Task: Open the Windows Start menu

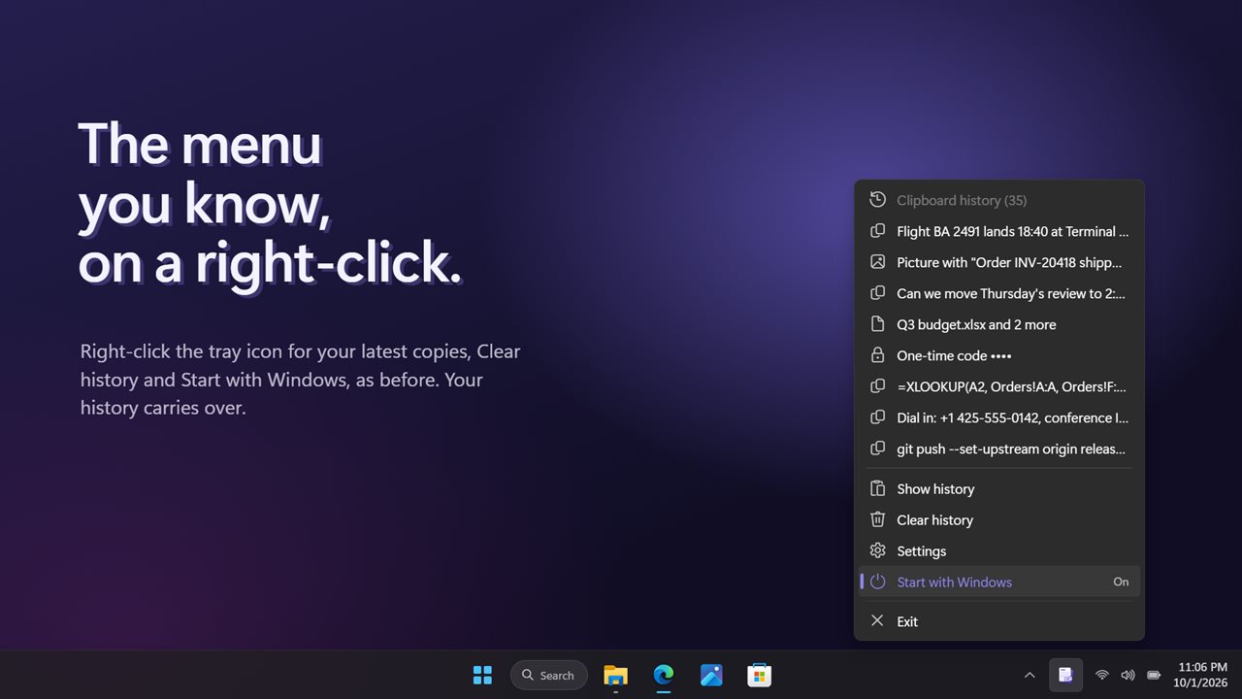Action: tap(482, 675)
